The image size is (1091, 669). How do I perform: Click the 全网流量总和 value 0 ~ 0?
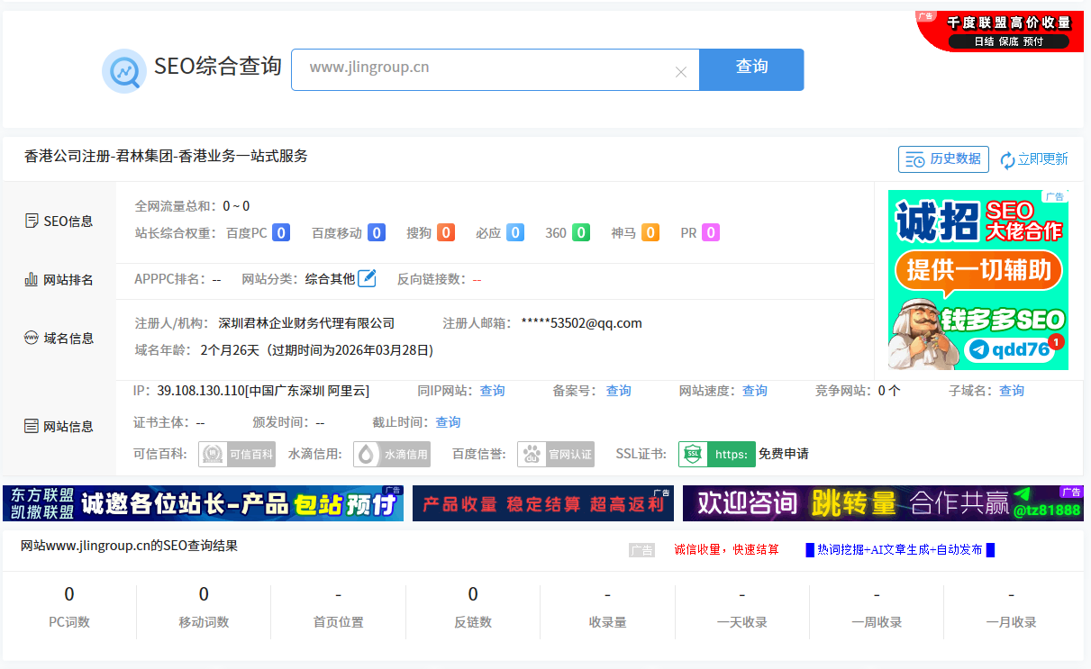(236, 206)
